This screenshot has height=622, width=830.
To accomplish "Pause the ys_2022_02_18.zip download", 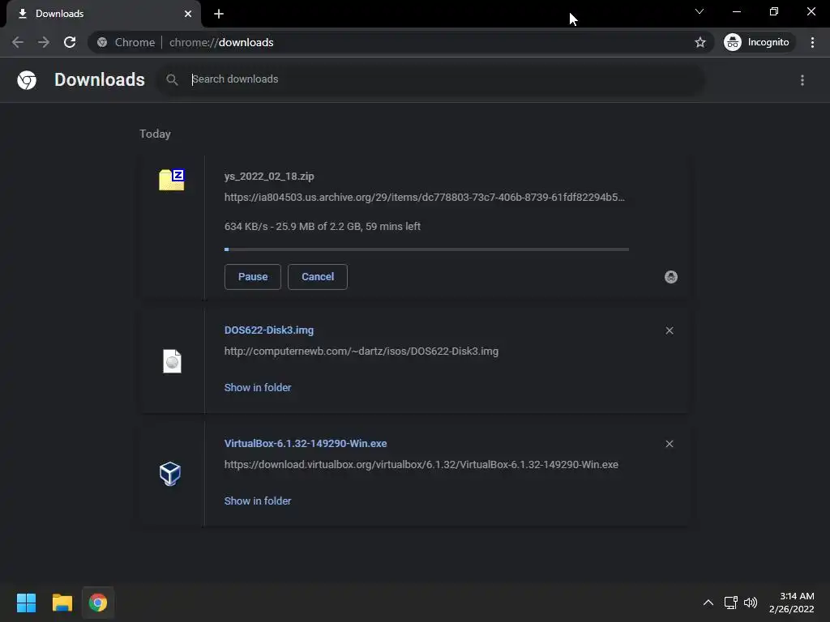I will pos(253,277).
